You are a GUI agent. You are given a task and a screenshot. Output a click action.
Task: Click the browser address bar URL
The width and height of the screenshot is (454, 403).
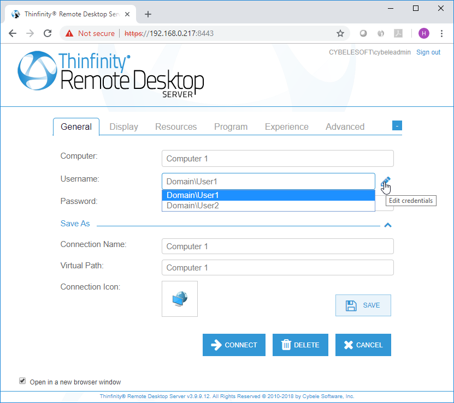[x=169, y=33]
